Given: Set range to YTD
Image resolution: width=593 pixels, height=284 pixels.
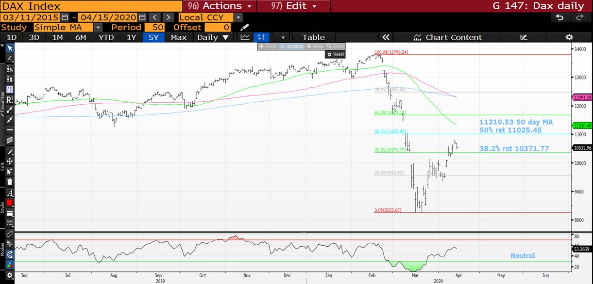Looking at the screenshot, I should click(x=106, y=37).
